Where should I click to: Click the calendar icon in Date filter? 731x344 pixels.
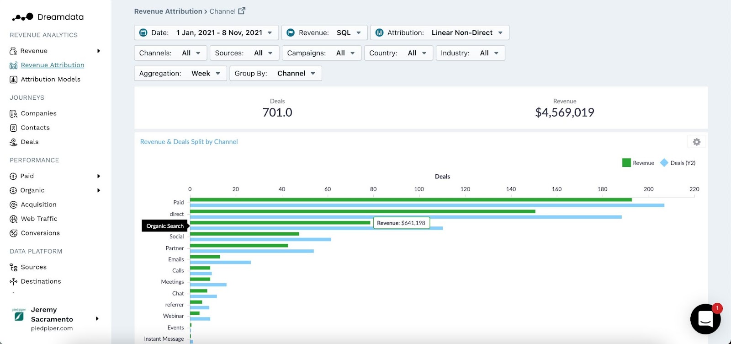click(x=143, y=32)
